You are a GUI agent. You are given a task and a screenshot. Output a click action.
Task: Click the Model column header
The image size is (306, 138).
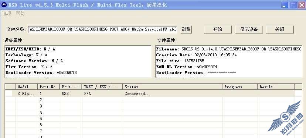[x=26, y=87]
